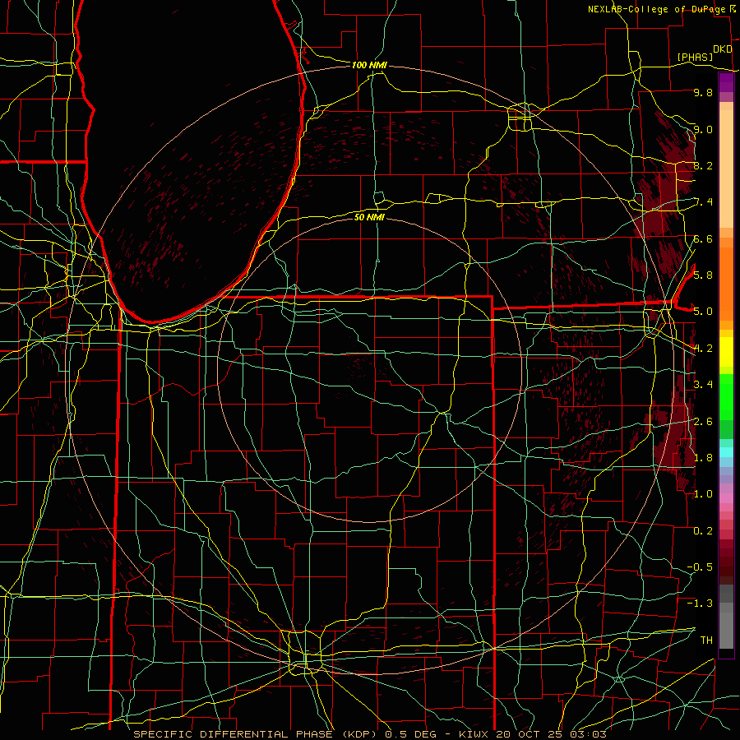This screenshot has width=740, height=740.
Task: Click the 5.8 scale value
Action: point(703,275)
